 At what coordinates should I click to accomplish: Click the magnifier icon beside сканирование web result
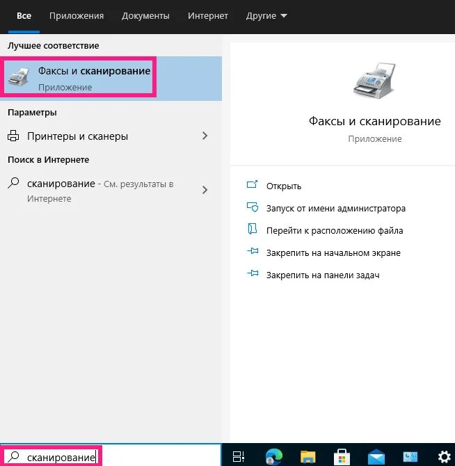[x=13, y=183]
